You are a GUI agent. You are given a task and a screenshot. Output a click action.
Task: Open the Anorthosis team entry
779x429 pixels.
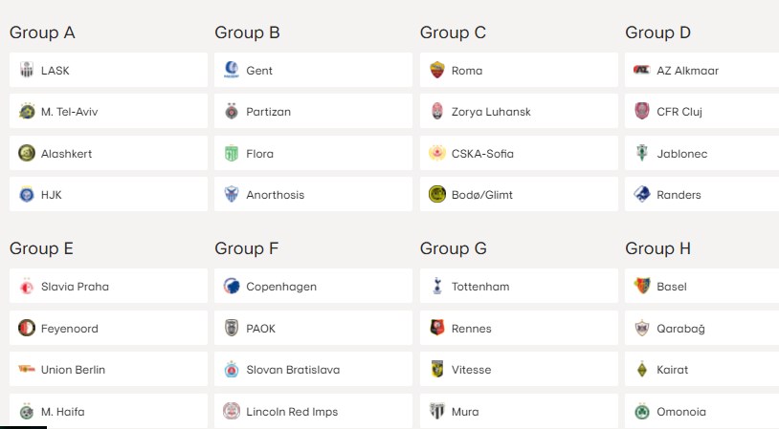pos(314,194)
